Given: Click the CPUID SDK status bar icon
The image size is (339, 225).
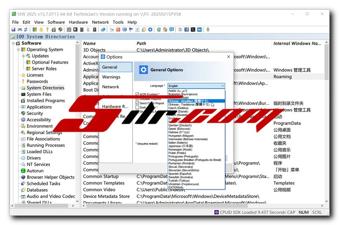Looking at the screenshot, I should (x=217, y=212).
